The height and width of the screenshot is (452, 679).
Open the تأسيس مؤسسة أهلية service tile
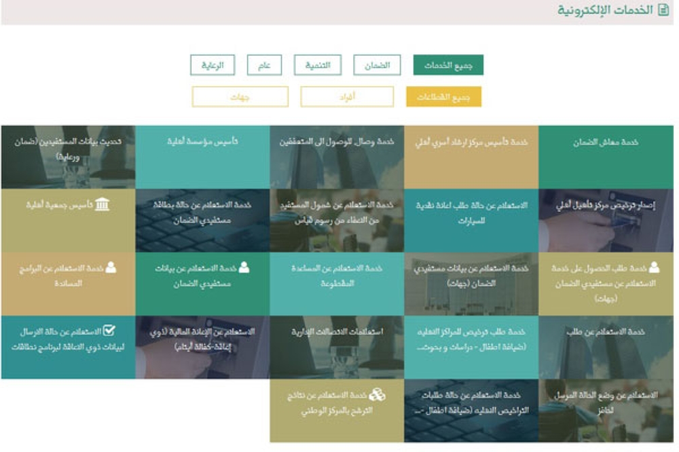pyautogui.click(x=202, y=157)
